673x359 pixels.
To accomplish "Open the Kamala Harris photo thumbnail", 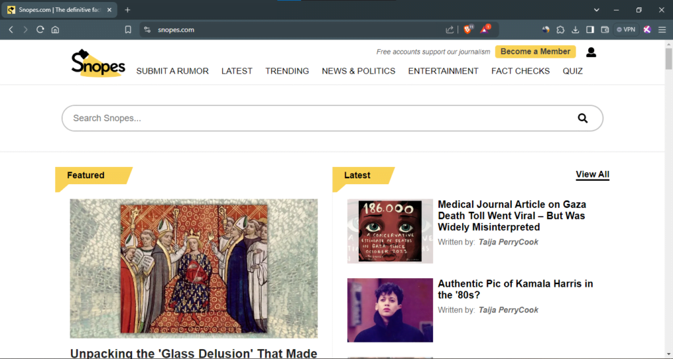I will [390, 310].
